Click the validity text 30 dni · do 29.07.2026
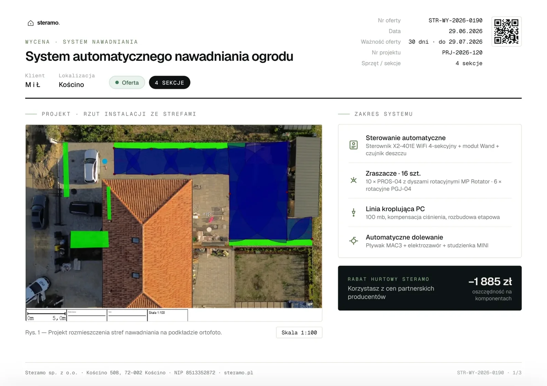The width and height of the screenshot is (547, 386). point(445,42)
